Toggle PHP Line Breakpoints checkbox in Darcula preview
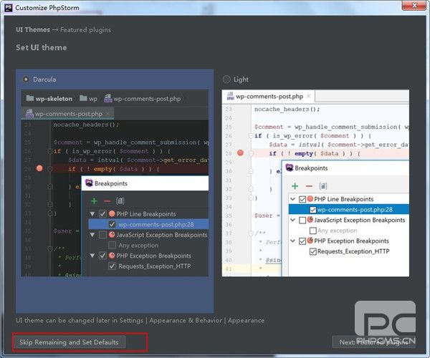 [x=102, y=214]
